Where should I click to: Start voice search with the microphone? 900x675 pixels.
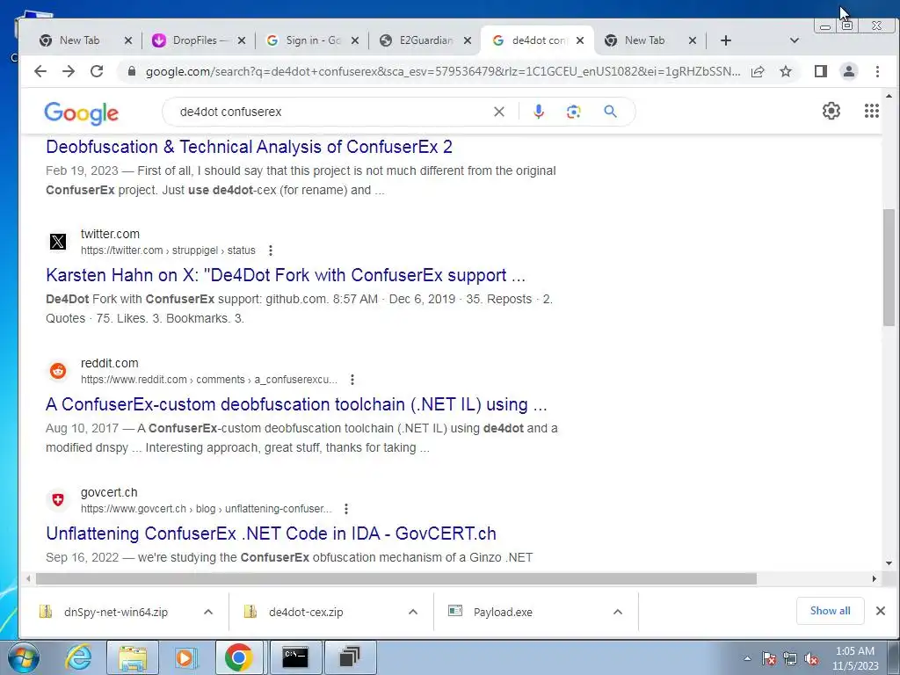tap(539, 112)
